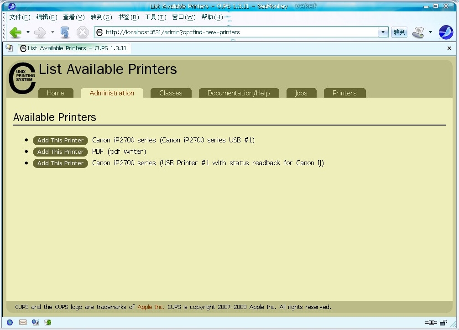This screenshot has width=459, height=330.
Task: Open the Mail envelope icon in the status bar
Action: pyautogui.click(x=23, y=322)
